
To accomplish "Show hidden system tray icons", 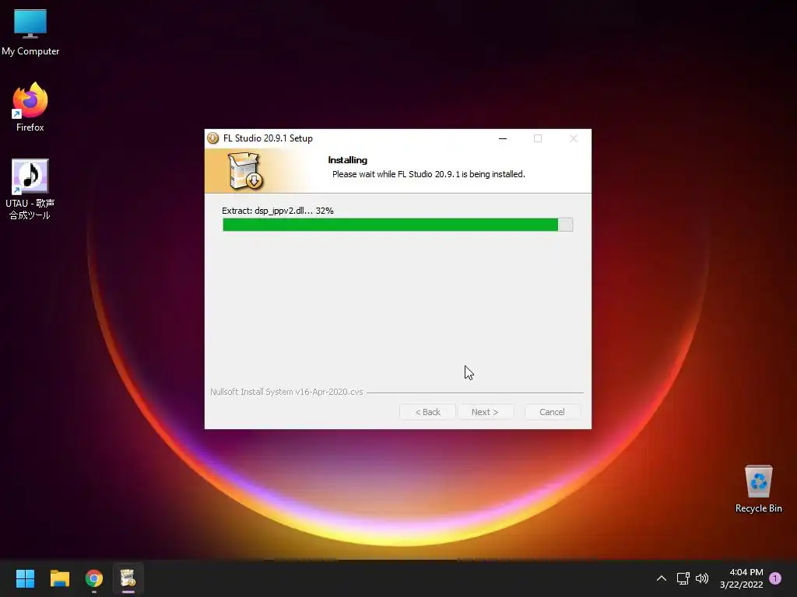I will pyautogui.click(x=662, y=578).
